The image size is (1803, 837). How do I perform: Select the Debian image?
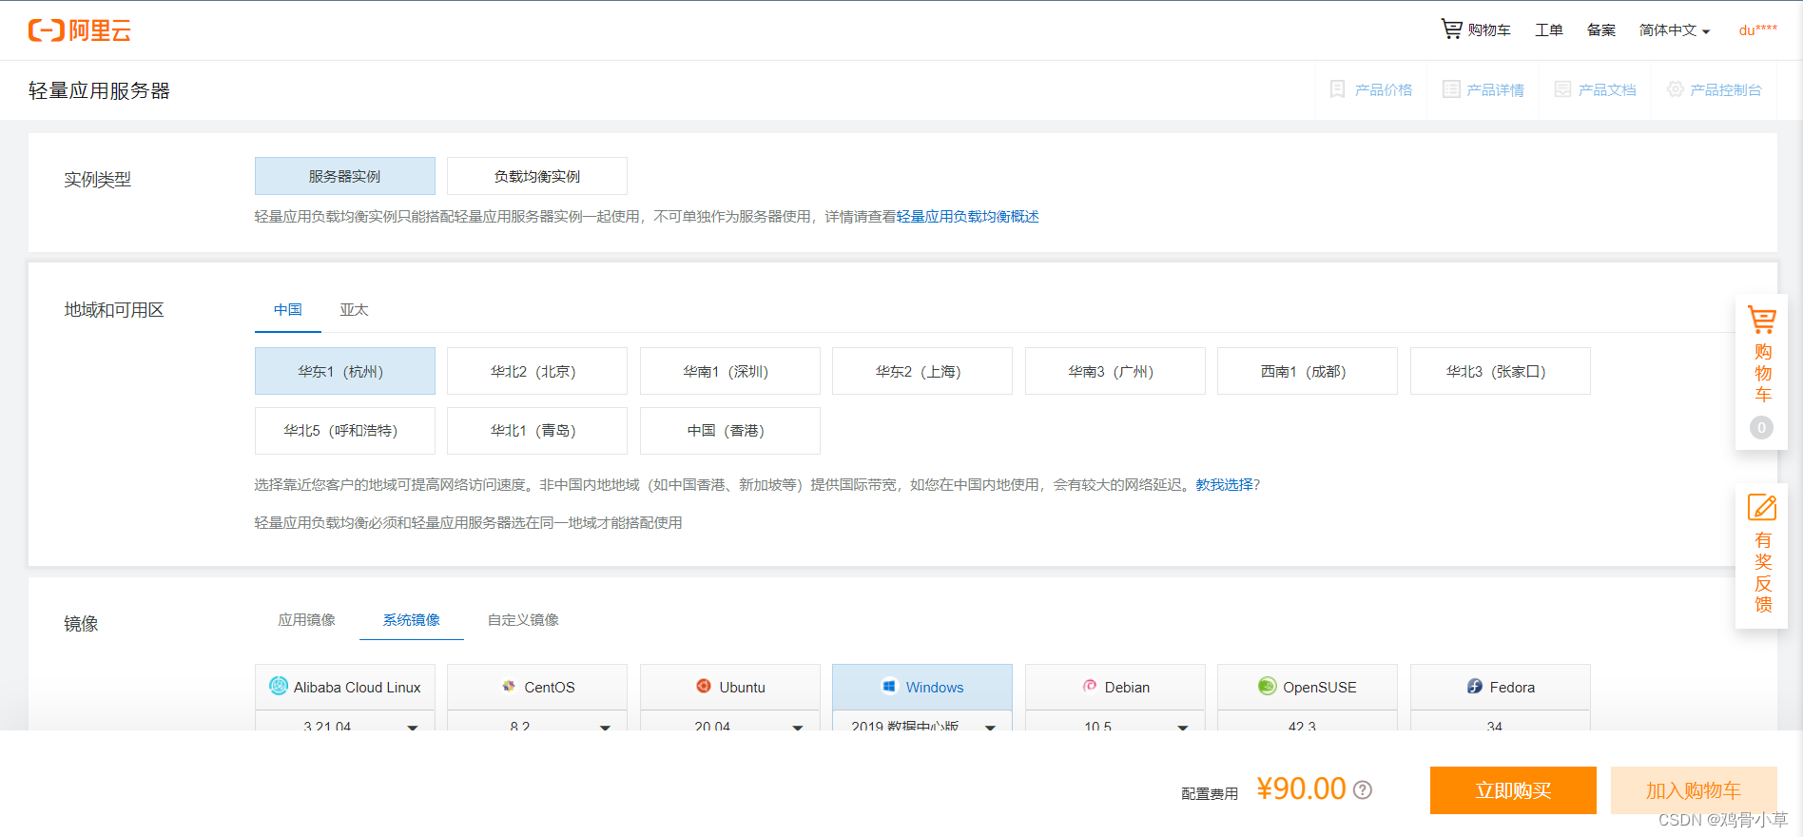click(x=1115, y=687)
